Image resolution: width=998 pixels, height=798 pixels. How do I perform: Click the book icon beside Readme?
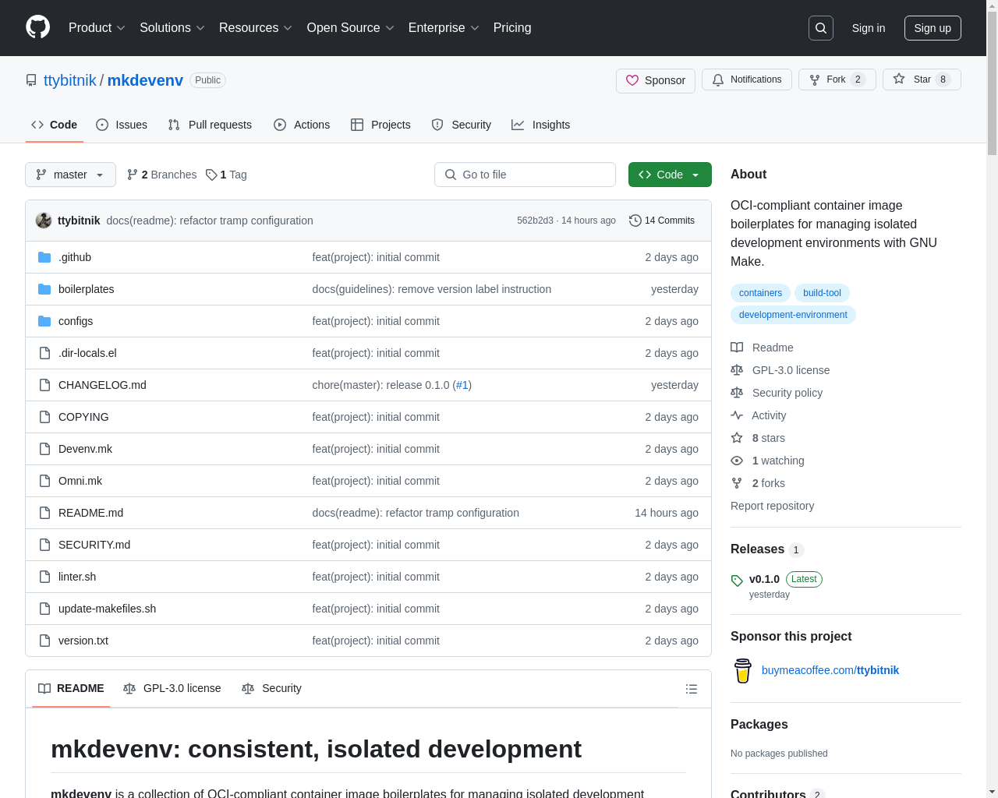737,348
